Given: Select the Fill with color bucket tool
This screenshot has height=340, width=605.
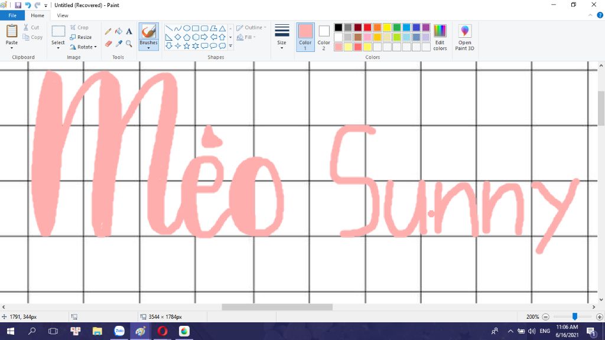Looking at the screenshot, I should point(118,32).
